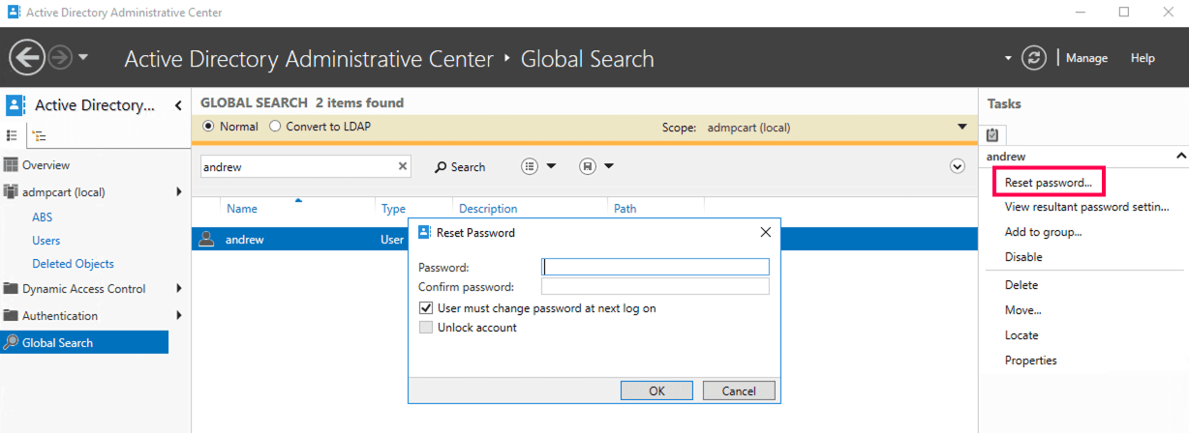Click Properties task

tap(1031, 361)
